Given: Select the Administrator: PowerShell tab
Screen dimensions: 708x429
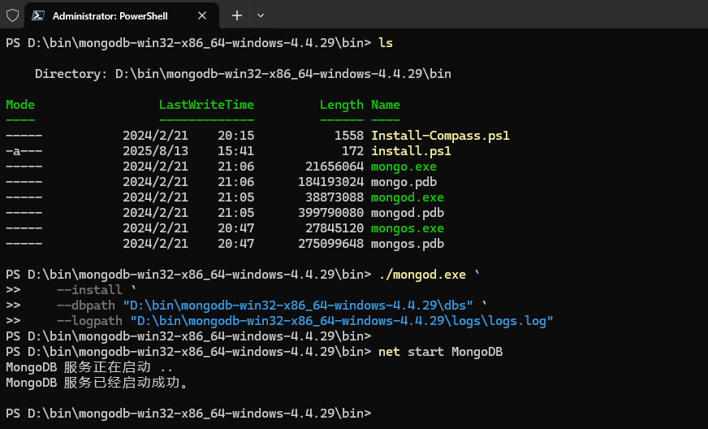Looking at the screenshot, I should click(x=114, y=15).
